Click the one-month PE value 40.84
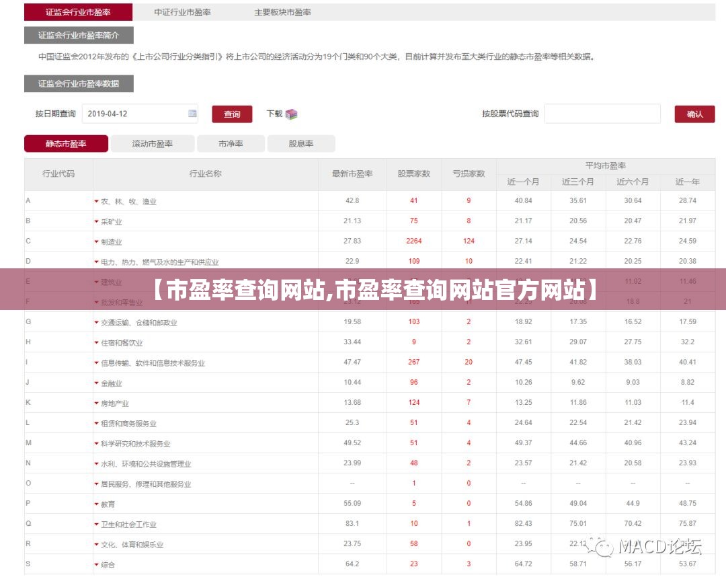This screenshot has width=726, height=579. [x=523, y=200]
